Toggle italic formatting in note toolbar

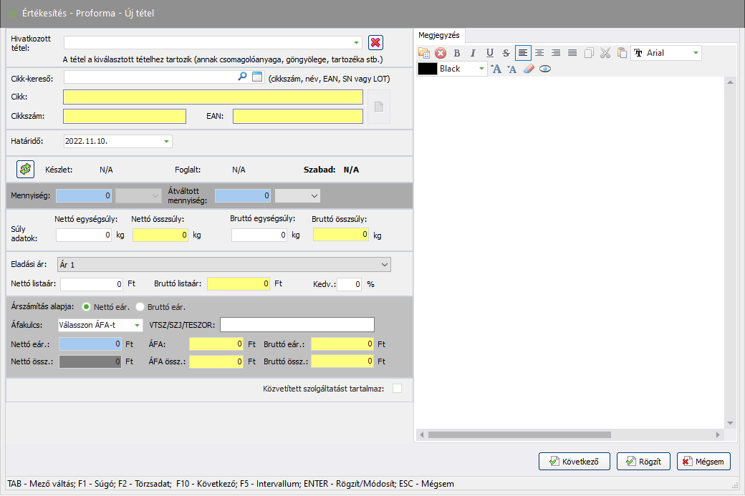473,53
